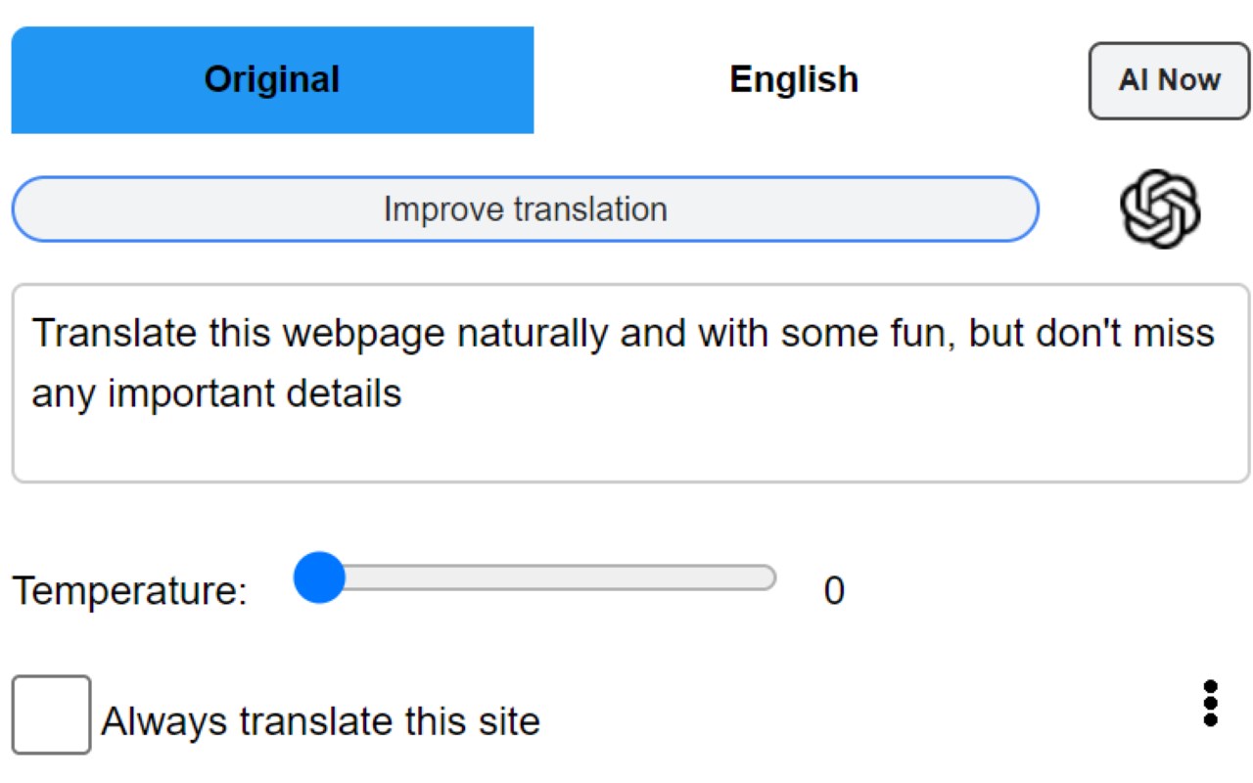
Task: Switch to the English tab
Action: coord(794,79)
